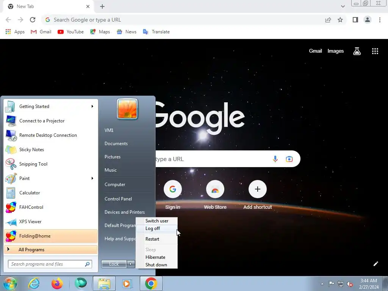Open the Web Store shortcut

(215, 195)
